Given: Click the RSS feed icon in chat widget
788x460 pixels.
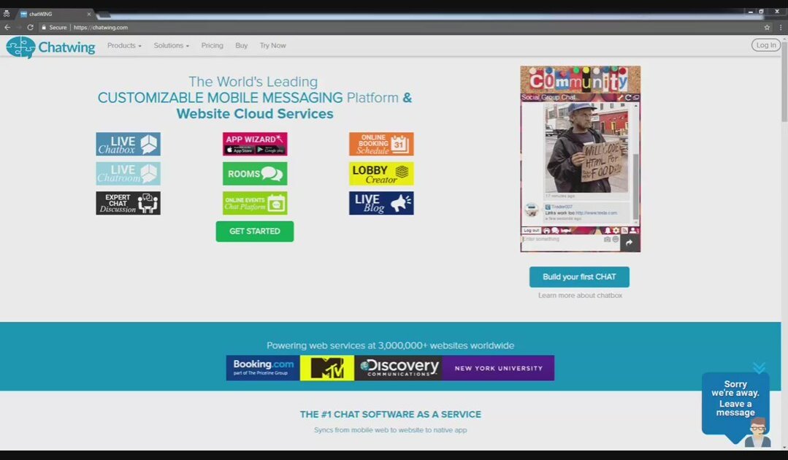Looking at the screenshot, I should (x=624, y=231).
